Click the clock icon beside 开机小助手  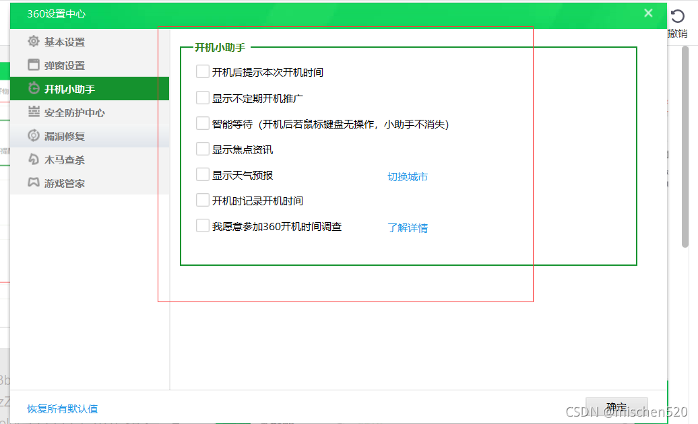tap(34, 88)
